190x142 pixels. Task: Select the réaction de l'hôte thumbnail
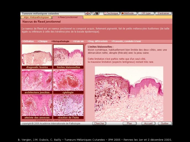[68, 107]
